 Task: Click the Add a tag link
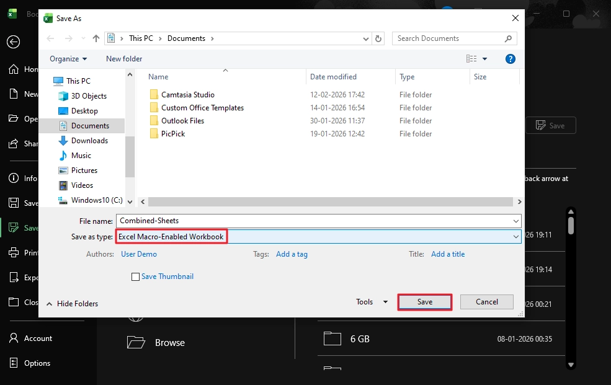tap(292, 254)
